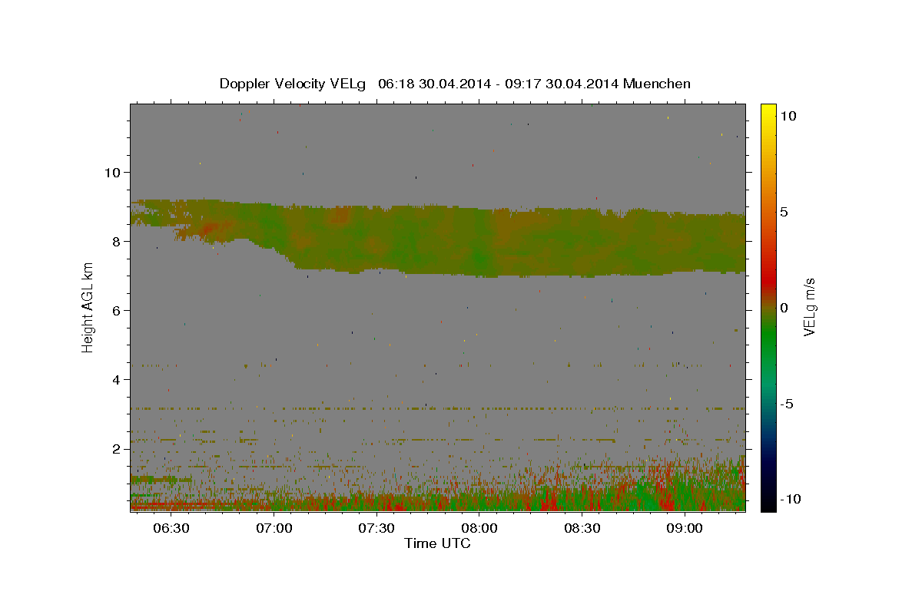Click the 06:30 time tick label

(171, 528)
